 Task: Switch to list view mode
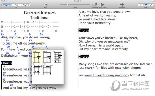point(141,5)
